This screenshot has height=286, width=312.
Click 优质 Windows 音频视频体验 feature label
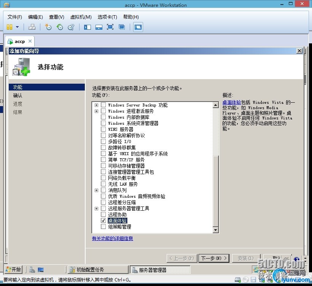(x=137, y=197)
